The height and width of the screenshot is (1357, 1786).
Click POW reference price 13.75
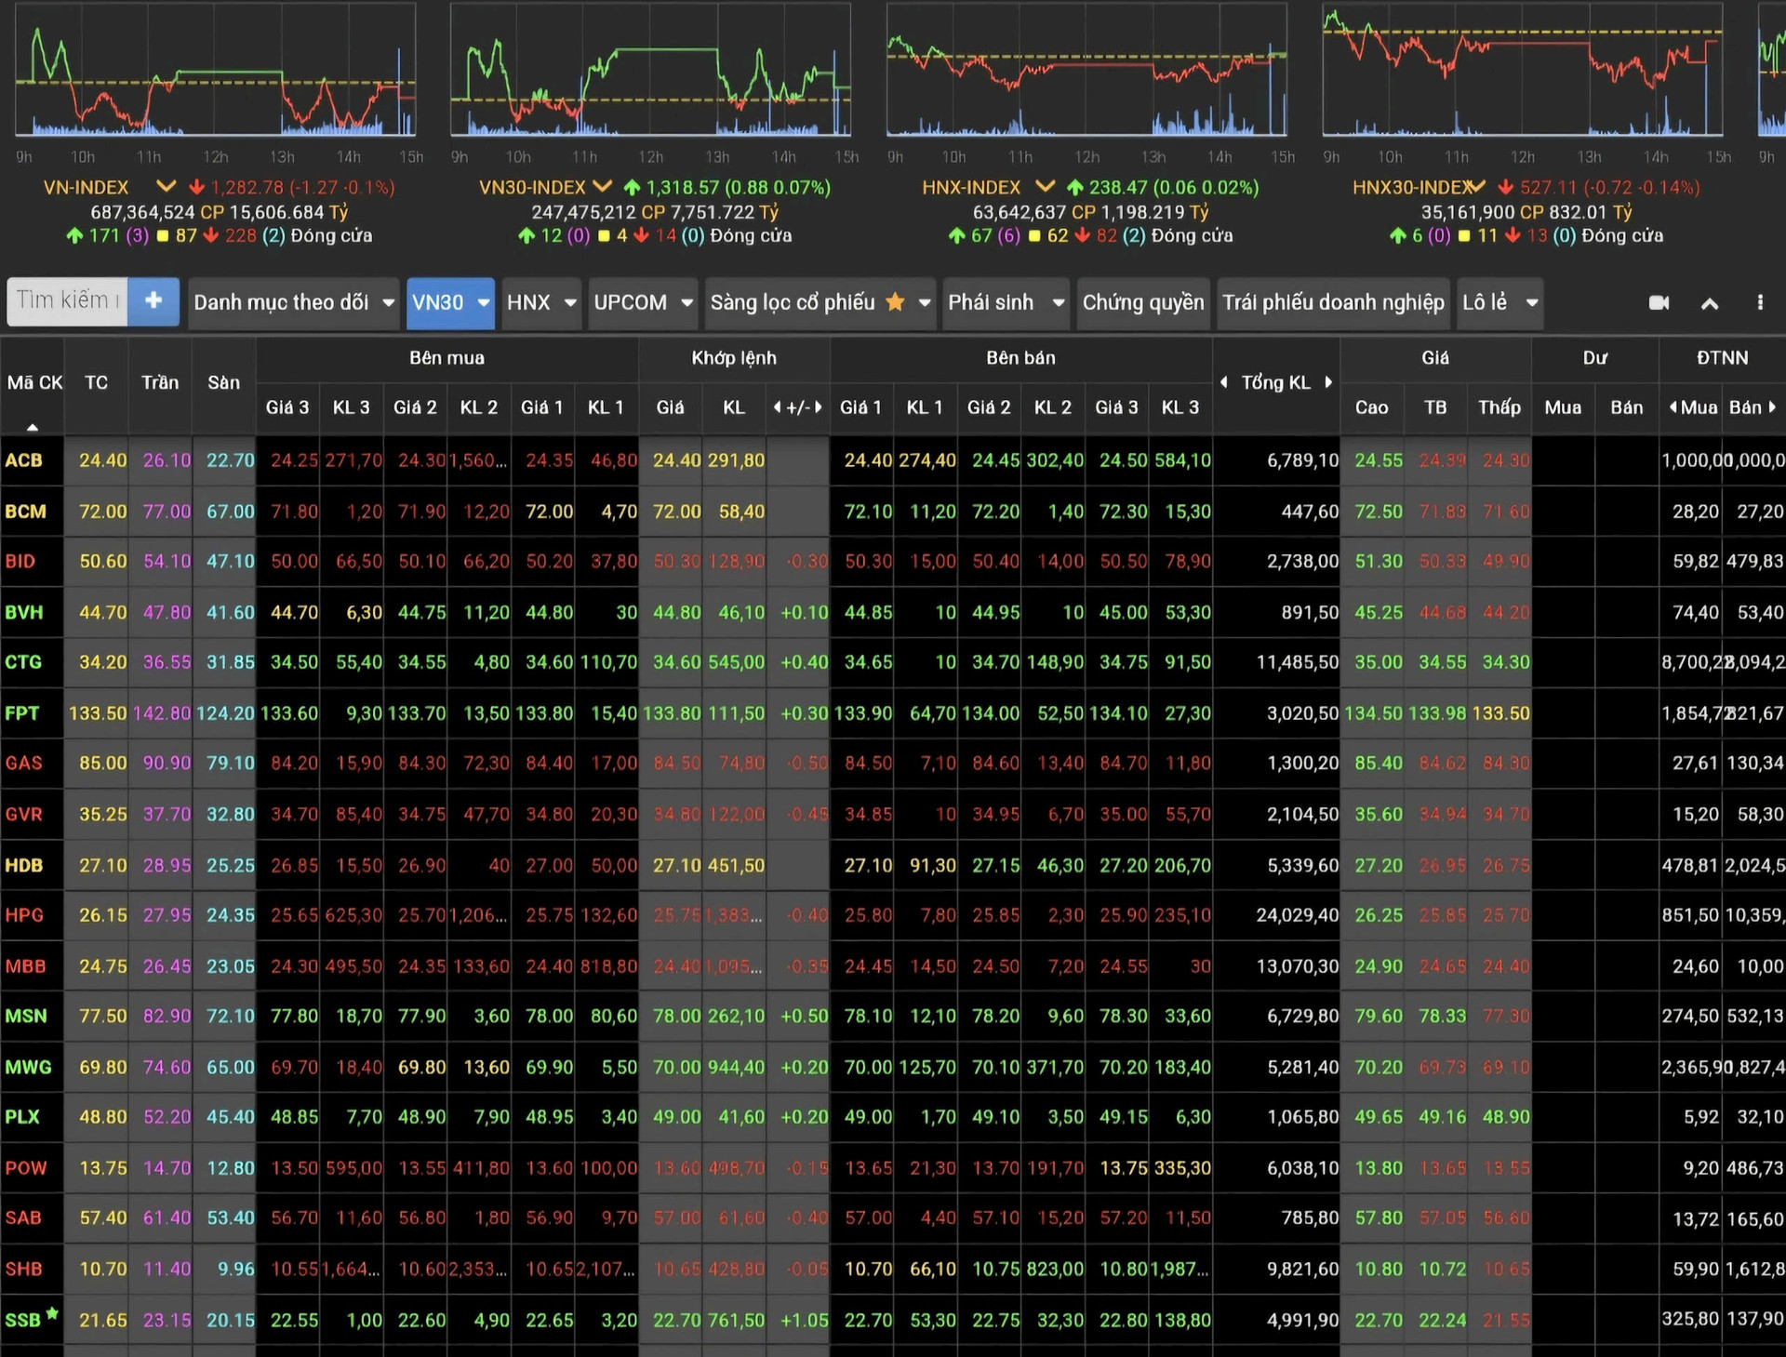pos(102,1168)
